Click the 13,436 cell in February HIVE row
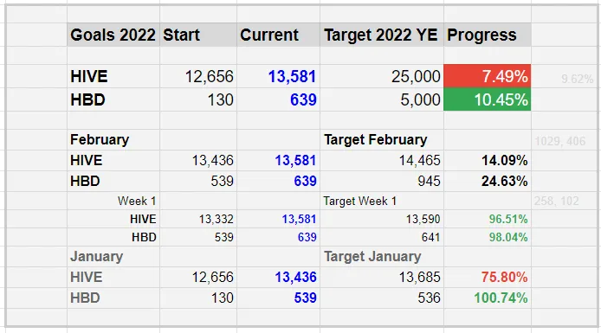This screenshot has width=601, height=333. pos(198,160)
